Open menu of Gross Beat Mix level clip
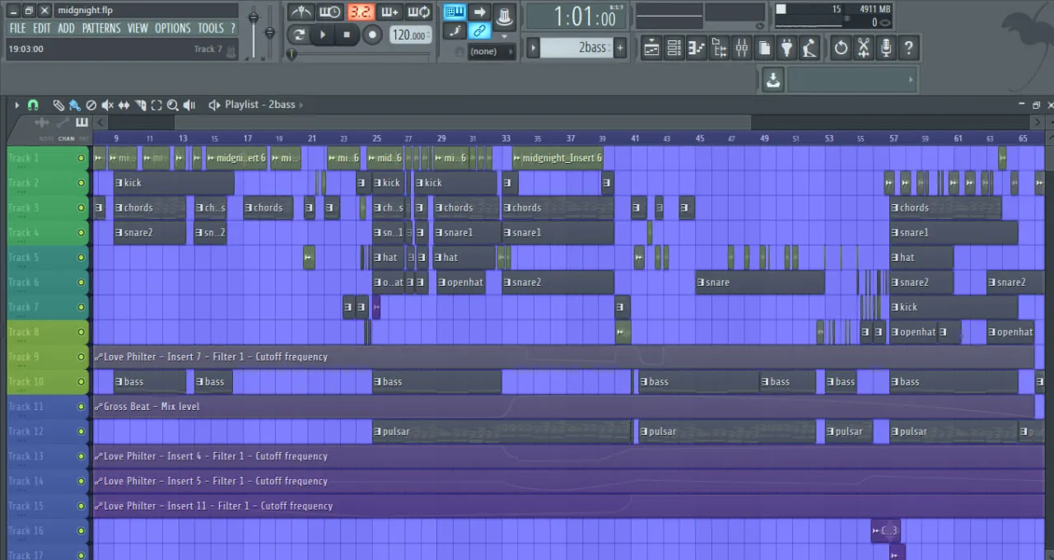The image size is (1054, 560). point(99,406)
